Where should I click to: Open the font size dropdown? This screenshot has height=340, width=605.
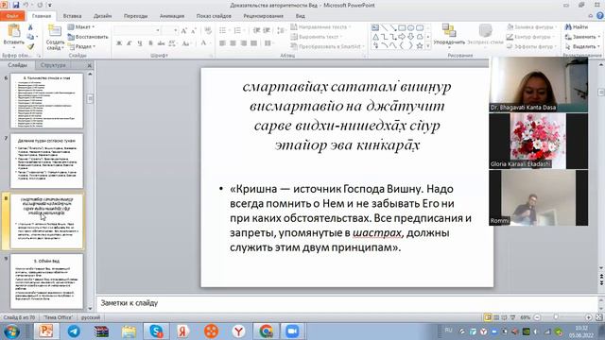pyautogui.click(x=176, y=31)
